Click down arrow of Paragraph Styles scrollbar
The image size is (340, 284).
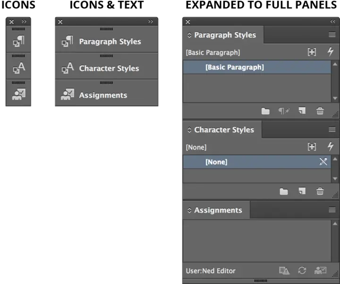coord(335,98)
